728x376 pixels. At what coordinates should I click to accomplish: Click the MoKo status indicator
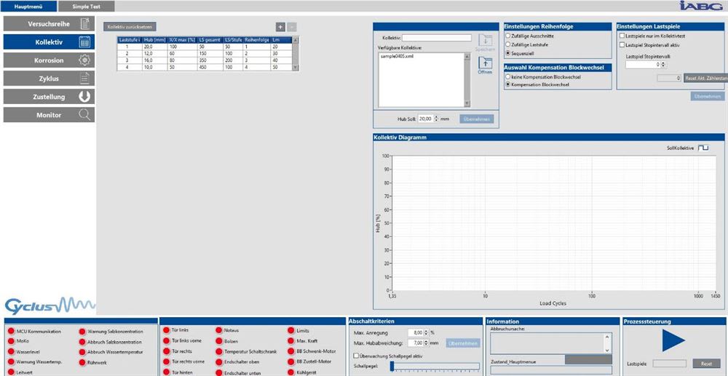click(x=12, y=341)
